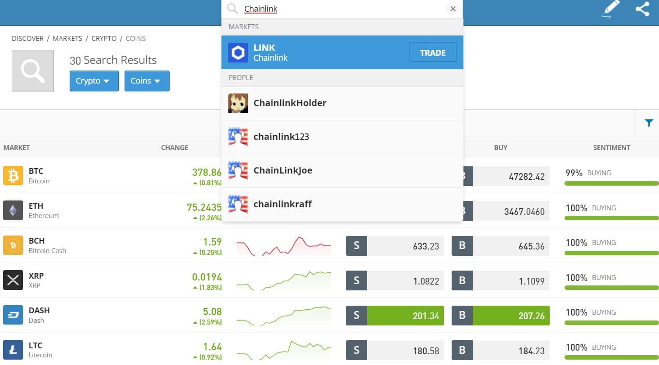Screen dimensions: 659x365
Task: Sort by the SENTIMENT column header
Action: click(x=612, y=147)
